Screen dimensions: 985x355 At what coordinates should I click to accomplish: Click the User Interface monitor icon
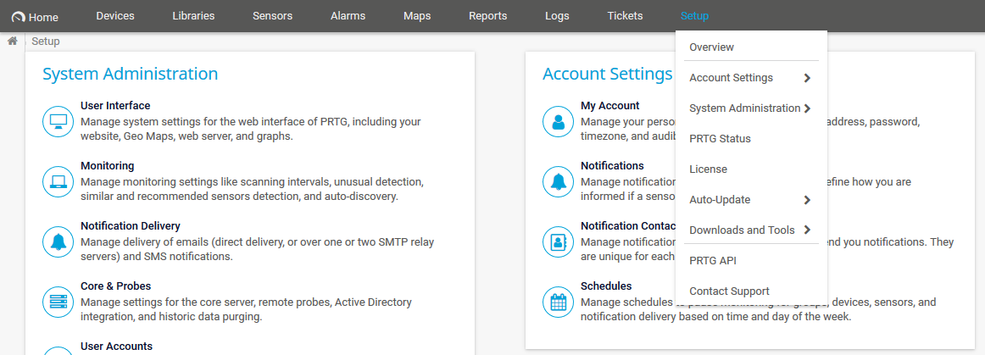[x=58, y=122]
